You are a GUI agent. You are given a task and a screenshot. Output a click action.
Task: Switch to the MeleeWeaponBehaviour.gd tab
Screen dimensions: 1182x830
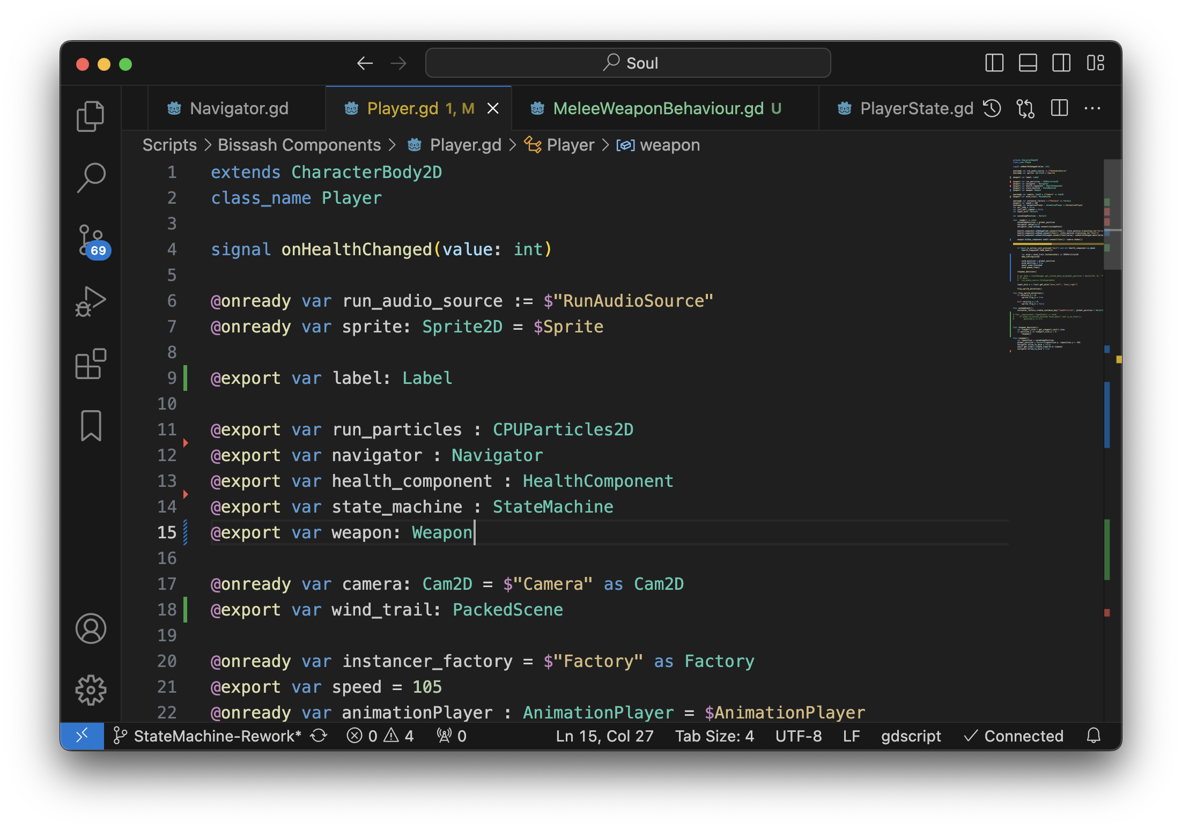tap(658, 108)
